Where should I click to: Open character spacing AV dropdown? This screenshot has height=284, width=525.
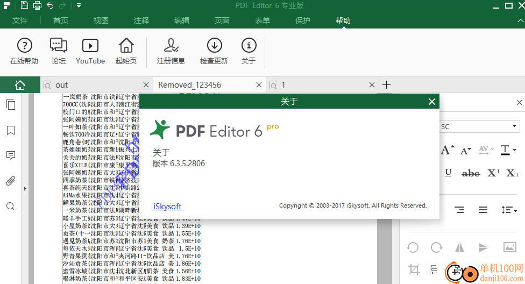[486, 150]
